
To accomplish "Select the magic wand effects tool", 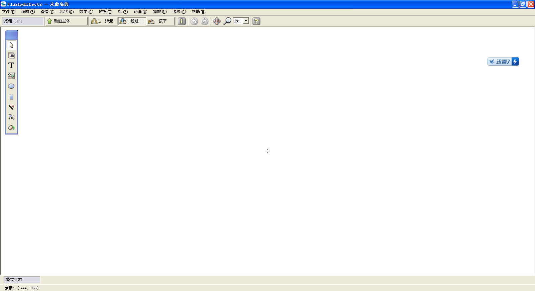I will coord(11,107).
